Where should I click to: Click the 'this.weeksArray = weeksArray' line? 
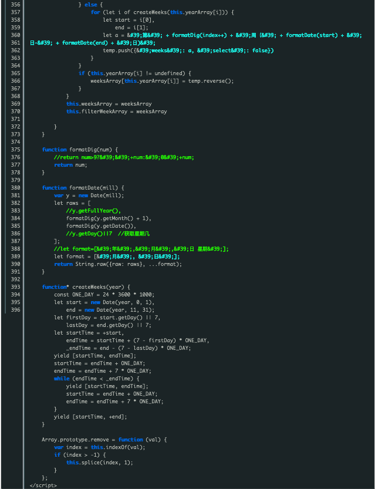[109, 104]
